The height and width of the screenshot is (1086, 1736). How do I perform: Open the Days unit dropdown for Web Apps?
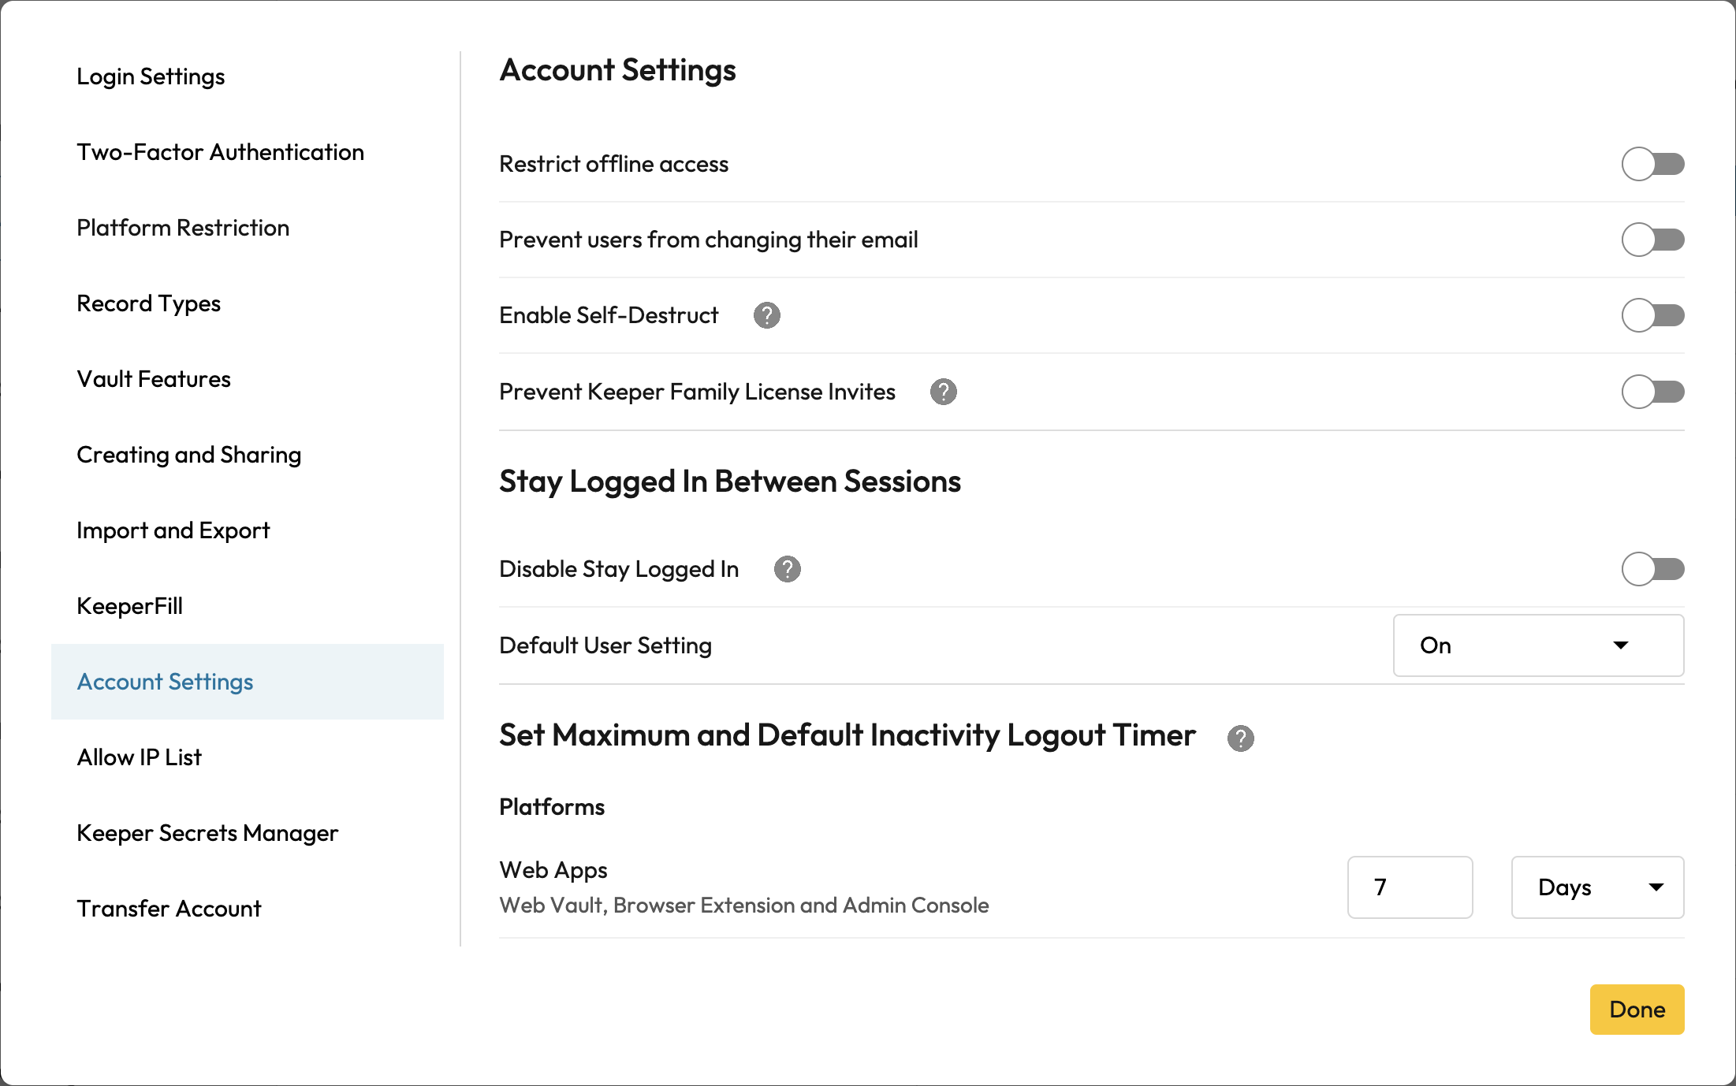pyautogui.click(x=1597, y=887)
